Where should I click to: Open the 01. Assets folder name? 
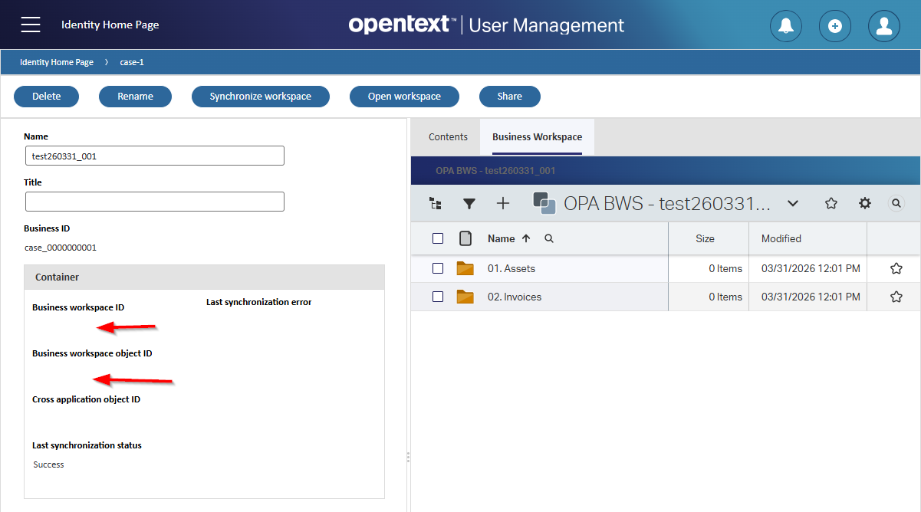tap(511, 268)
